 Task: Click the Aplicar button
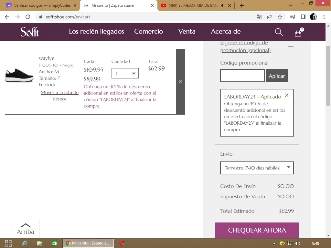(x=277, y=76)
